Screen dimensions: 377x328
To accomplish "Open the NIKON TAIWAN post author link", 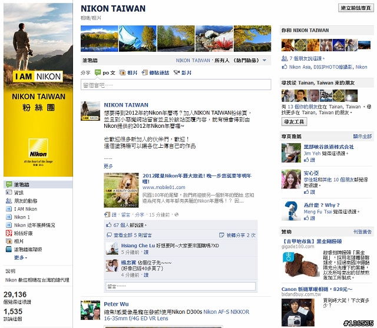I will pyautogui.click(x=126, y=105).
